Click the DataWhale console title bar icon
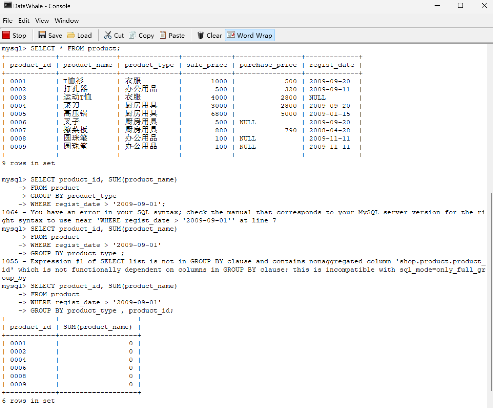The image size is (493, 408). (x=7, y=5)
